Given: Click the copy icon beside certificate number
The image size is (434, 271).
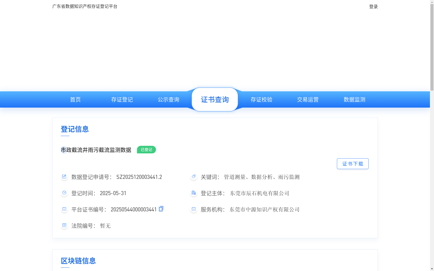Looking at the screenshot, I should point(161,209).
